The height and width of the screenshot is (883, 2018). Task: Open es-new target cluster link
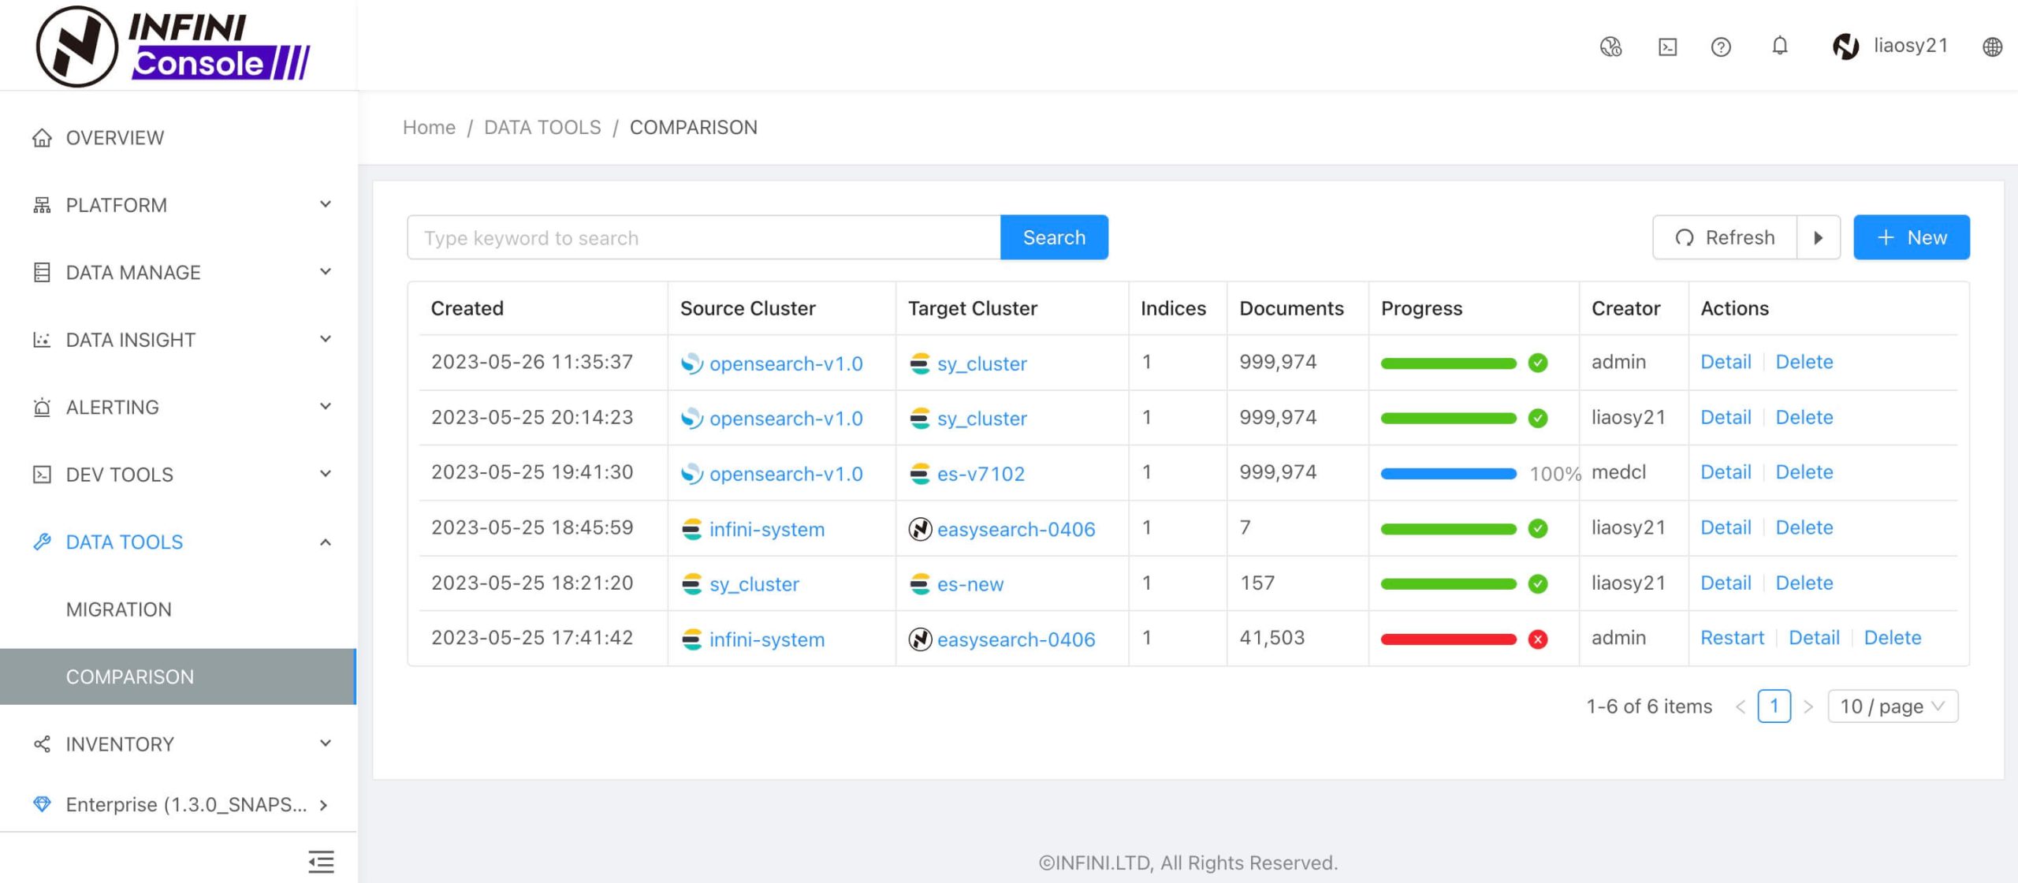point(970,584)
